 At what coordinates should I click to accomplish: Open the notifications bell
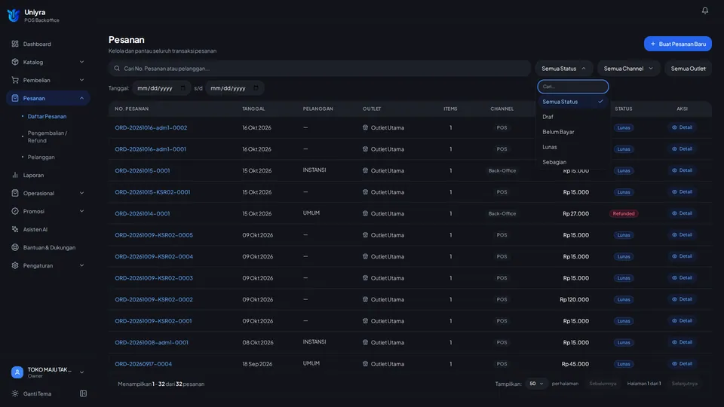coord(704,10)
